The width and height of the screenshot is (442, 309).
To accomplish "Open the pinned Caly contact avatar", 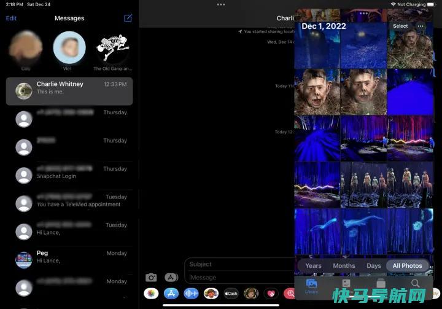I will pyautogui.click(x=26, y=47).
